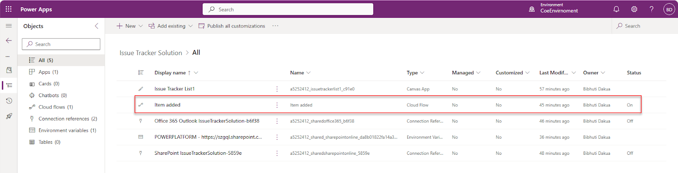Click the Objects pane search field
The image size is (678, 173).
61,44
